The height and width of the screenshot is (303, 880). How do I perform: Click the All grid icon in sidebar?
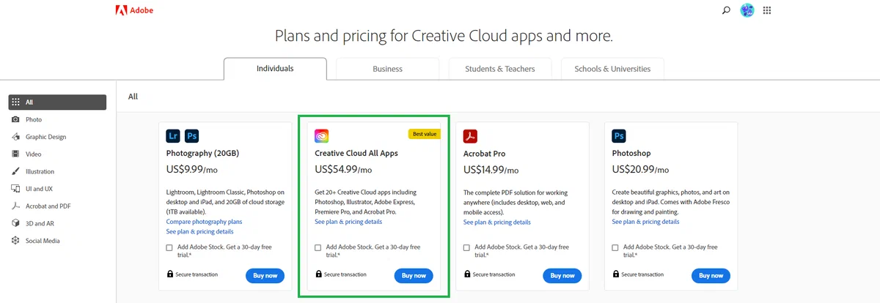tap(16, 102)
